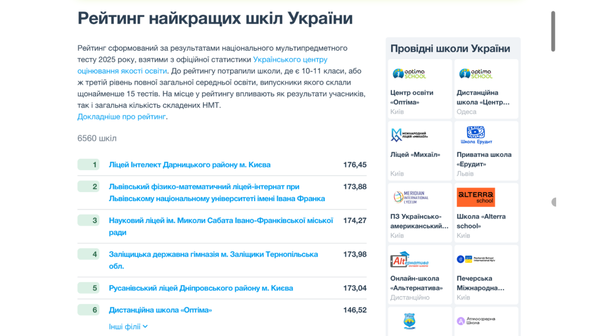Open the Школа «Alterra school» card title
The image size is (598, 336).
pyautogui.click(x=481, y=222)
